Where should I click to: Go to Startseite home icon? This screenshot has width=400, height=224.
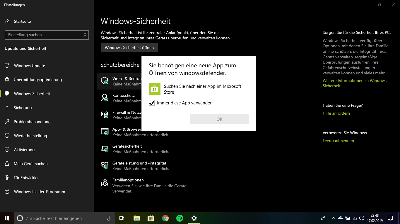click(x=7, y=21)
